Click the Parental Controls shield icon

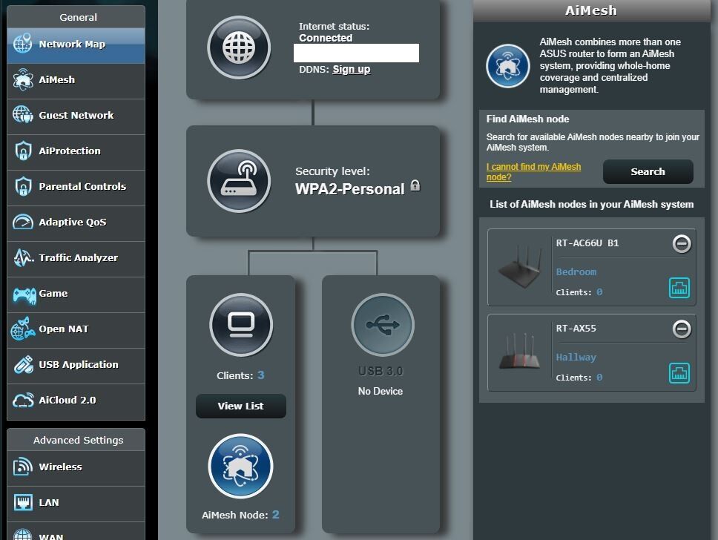point(23,186)
